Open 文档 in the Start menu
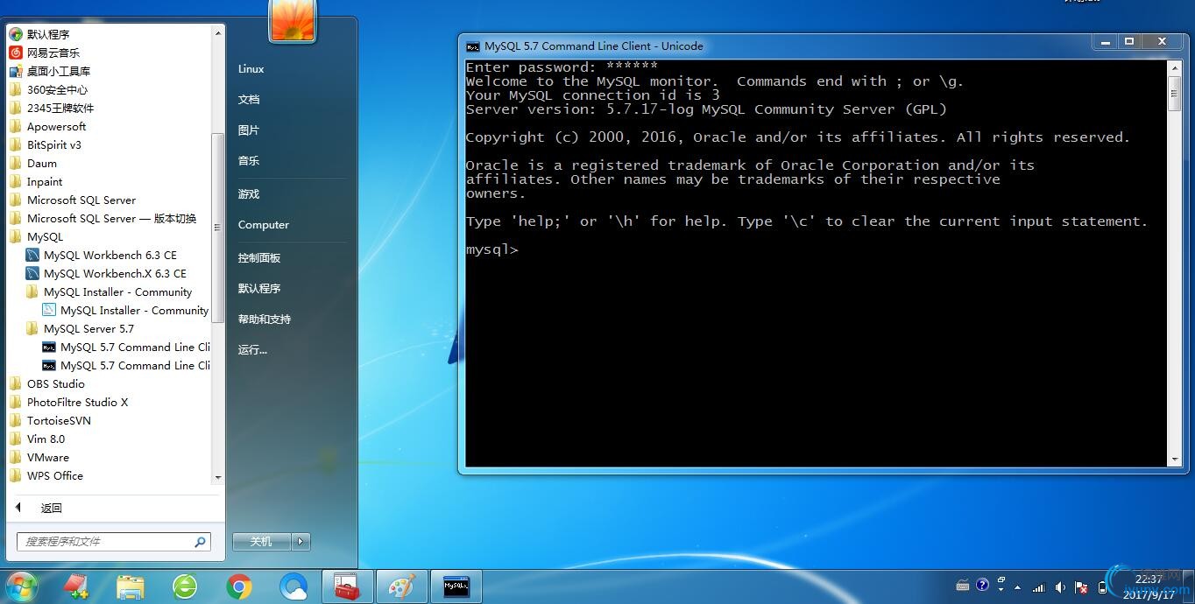1195x604 pixels. [x=249, y=100]
